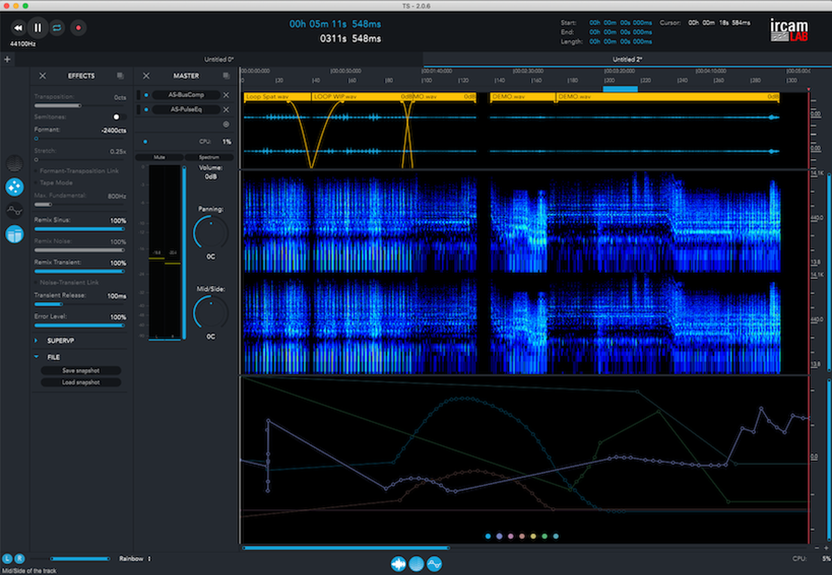The image size is (832, 575).
Task: Click the curve icon at bottom center
Action: pos(434,565)
